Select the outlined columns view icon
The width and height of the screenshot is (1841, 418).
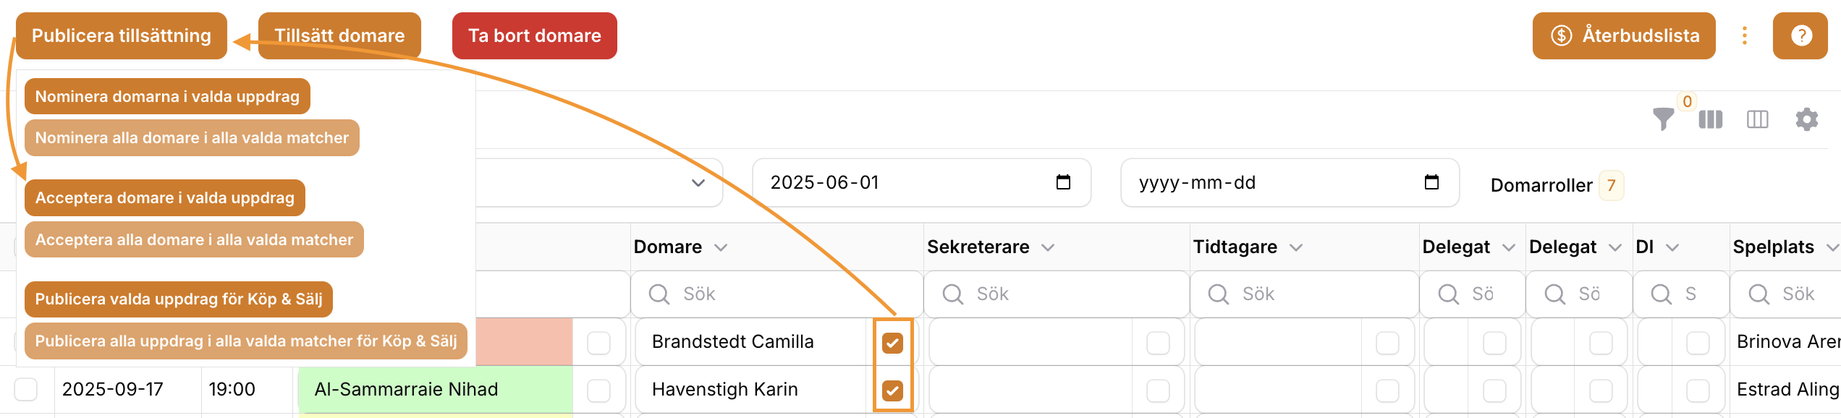(x=1757, y=119)
